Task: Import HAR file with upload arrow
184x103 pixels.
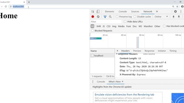Action: click(x=173, y=17)
